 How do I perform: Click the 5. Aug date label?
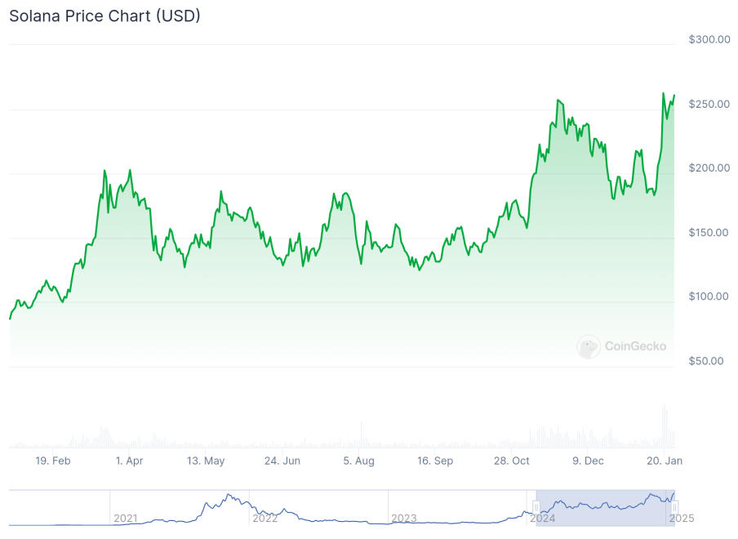pos(358,461)
